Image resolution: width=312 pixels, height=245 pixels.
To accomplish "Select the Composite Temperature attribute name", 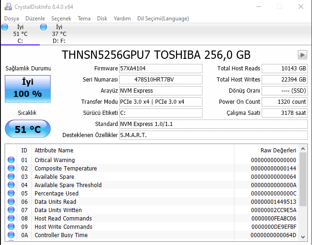I will click(x=66, y=169).
